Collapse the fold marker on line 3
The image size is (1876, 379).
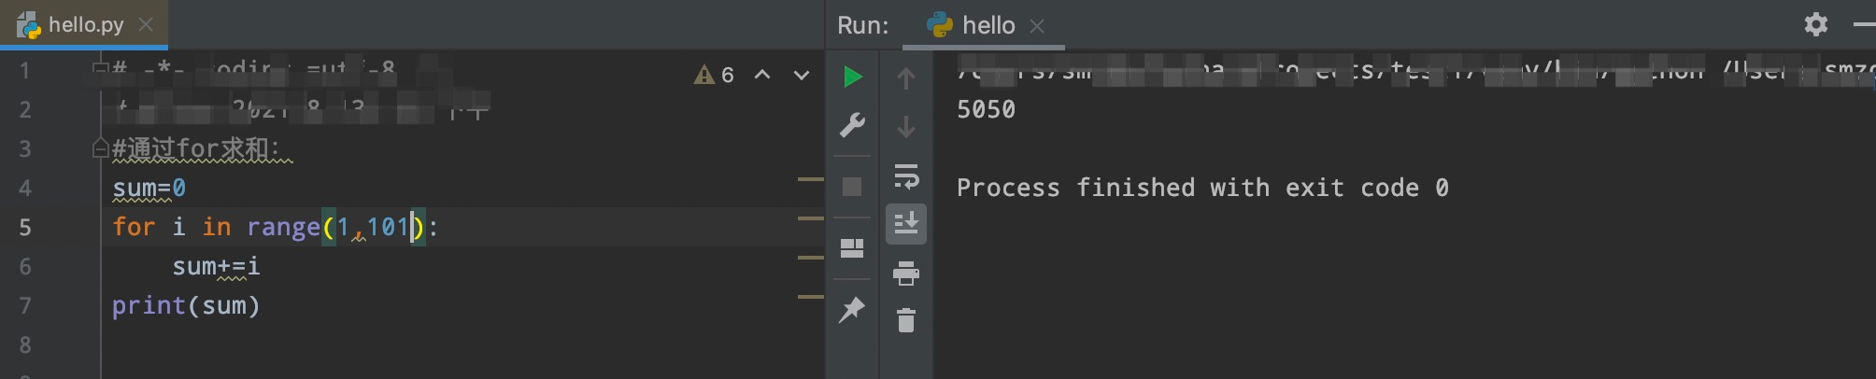tap(100, 147)
